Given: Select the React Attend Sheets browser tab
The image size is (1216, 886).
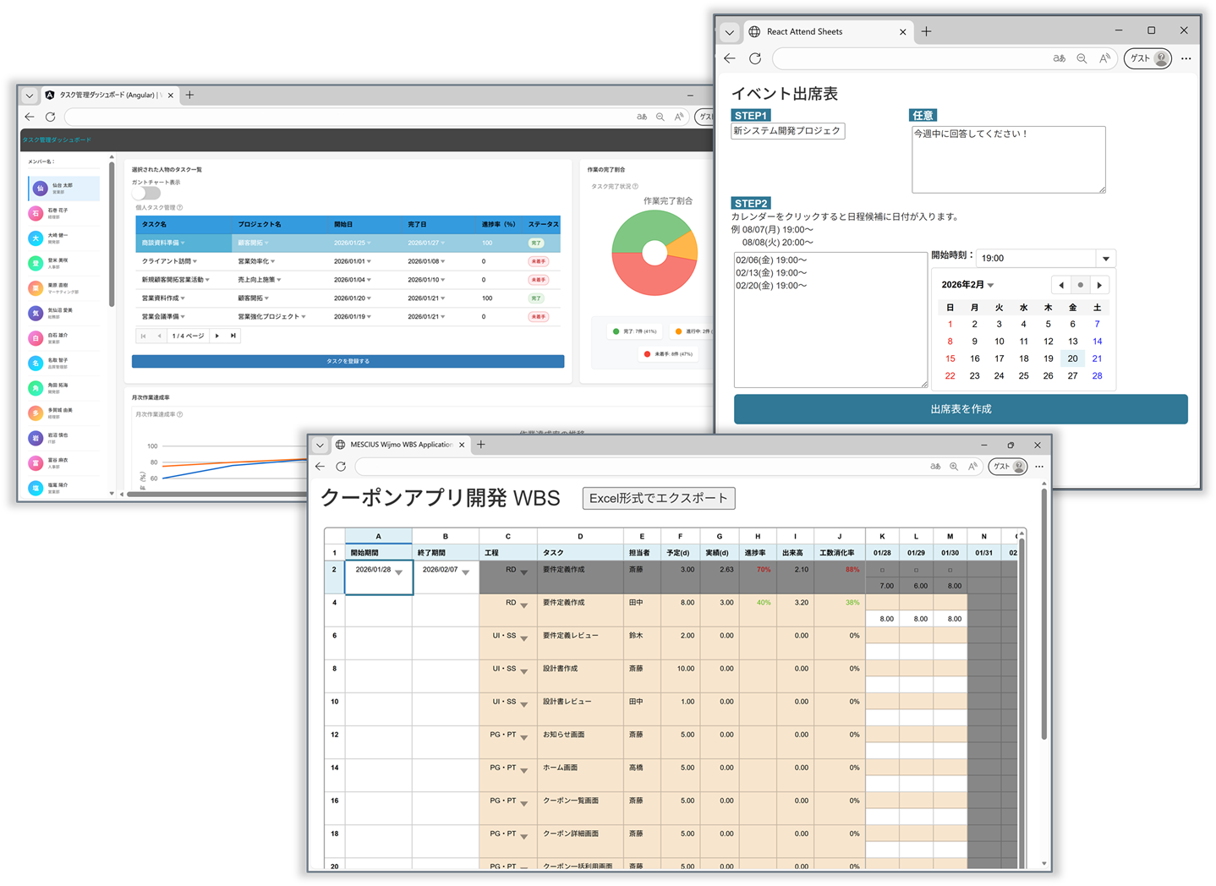Looking at the screenshot, I should coord(828,31).
